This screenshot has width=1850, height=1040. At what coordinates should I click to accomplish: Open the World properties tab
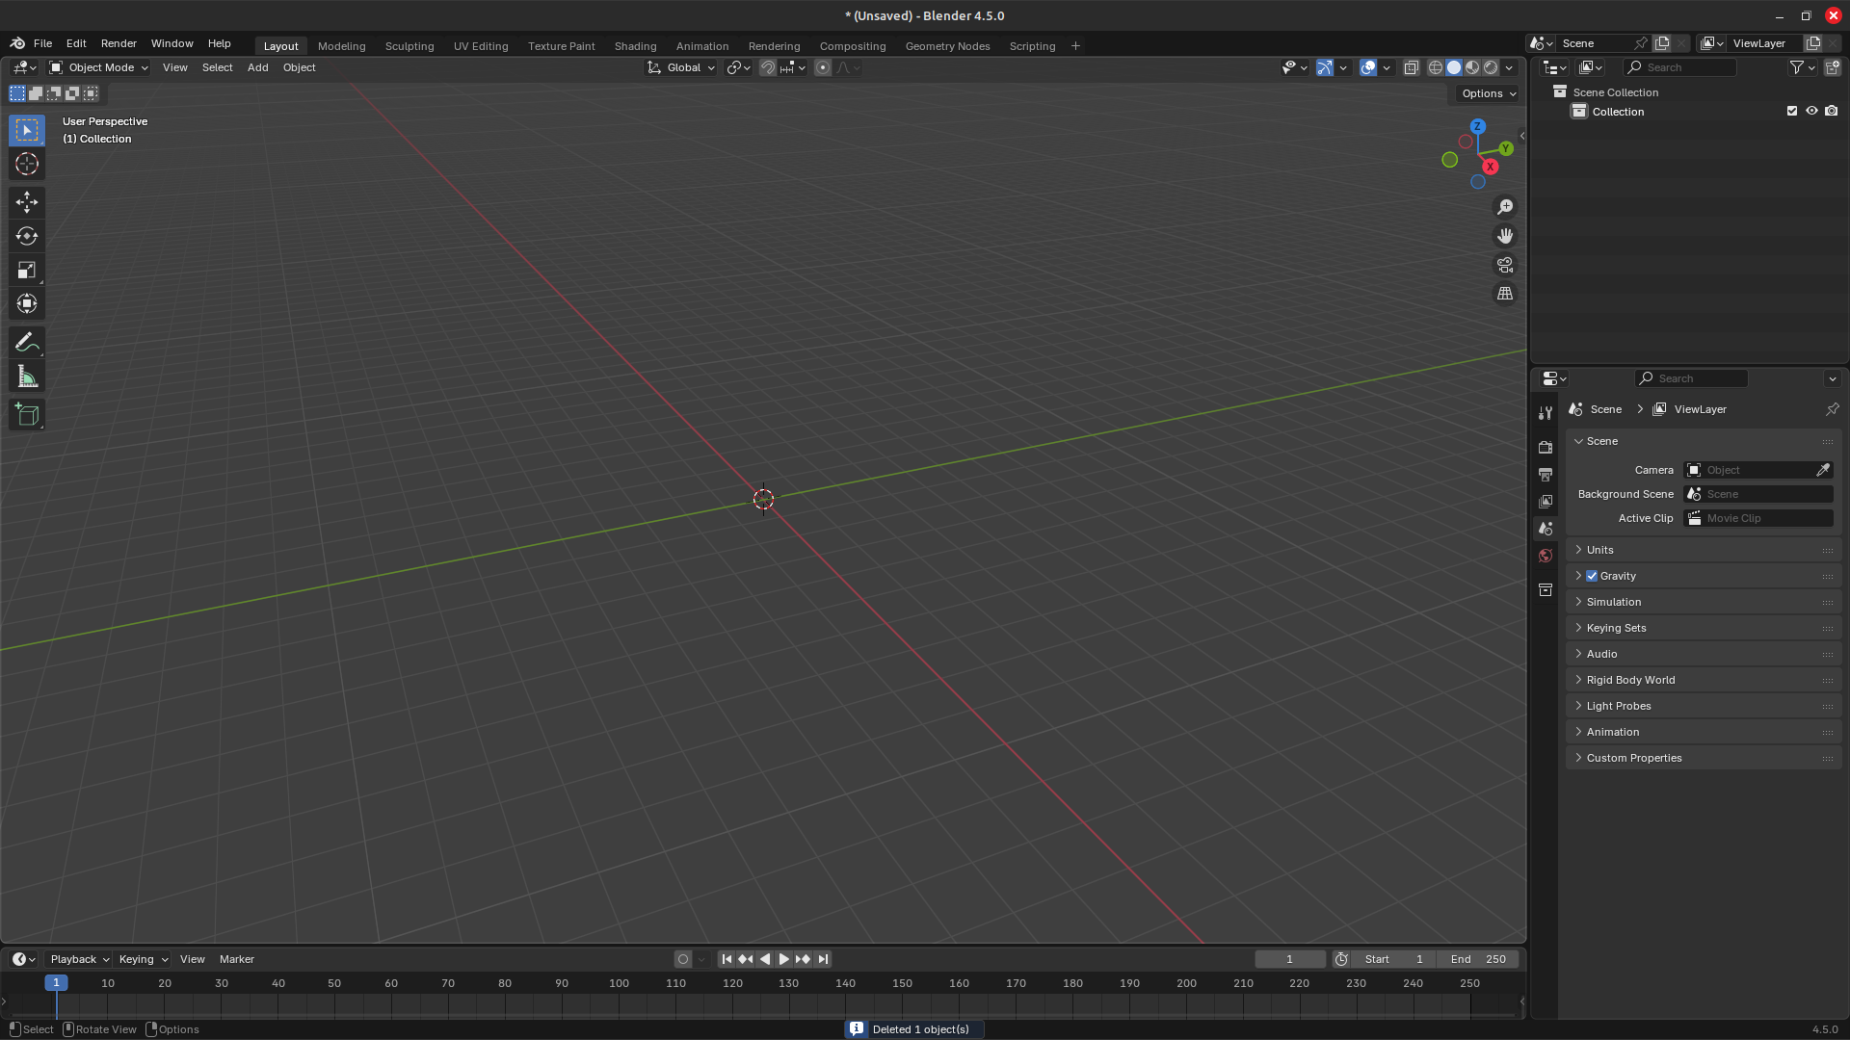click(1546, 556)
